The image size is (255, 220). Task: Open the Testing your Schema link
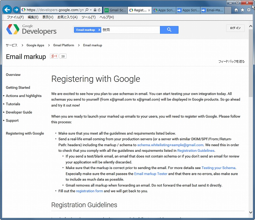click(x=218, y=168)
